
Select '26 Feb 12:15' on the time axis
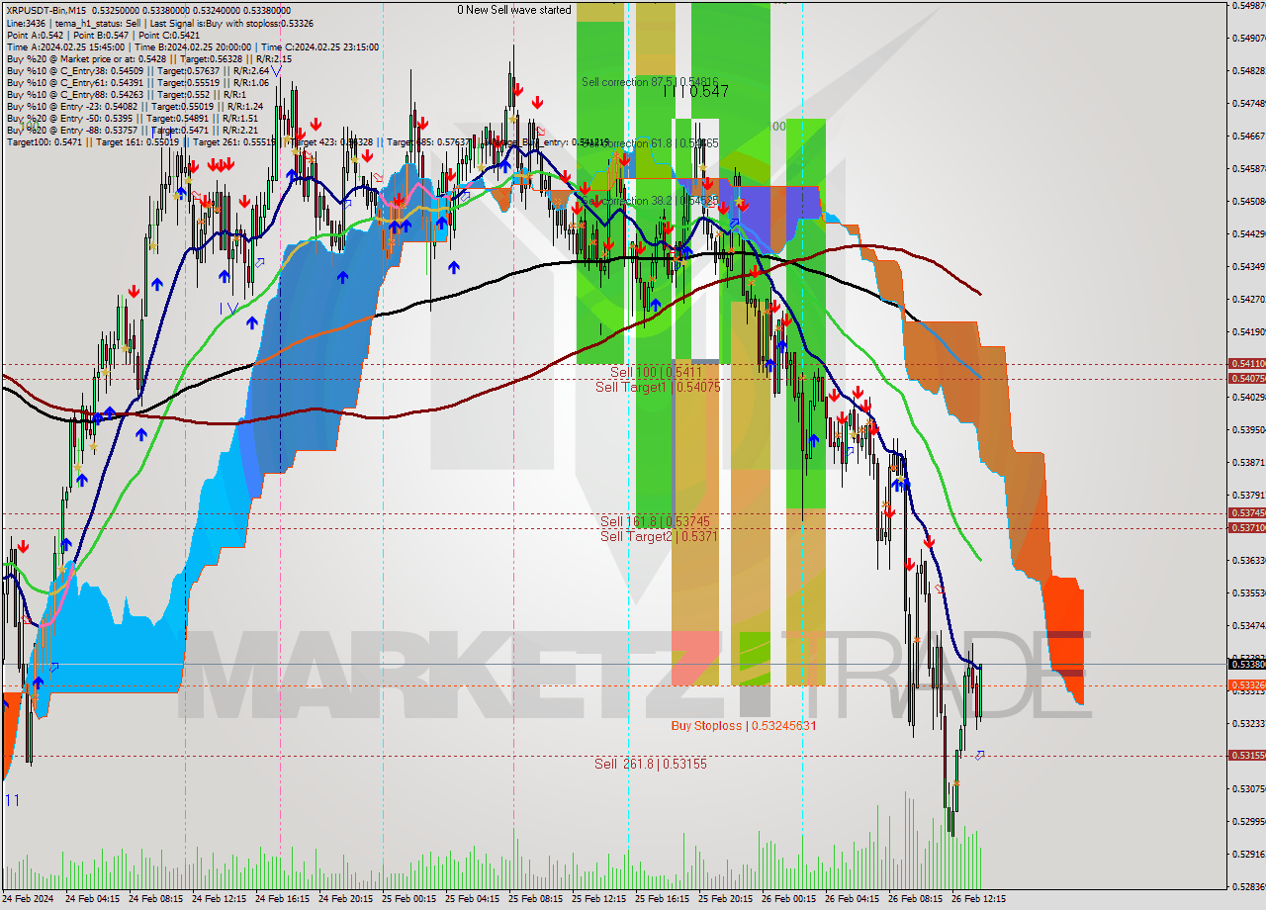[x=979, y=899]
